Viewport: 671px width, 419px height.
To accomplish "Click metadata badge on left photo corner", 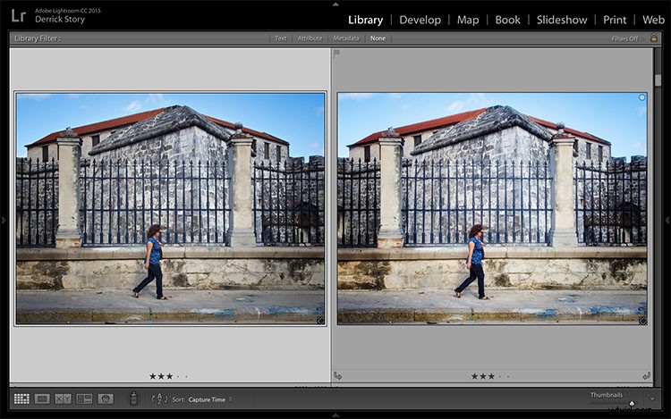I will (320, 321).
